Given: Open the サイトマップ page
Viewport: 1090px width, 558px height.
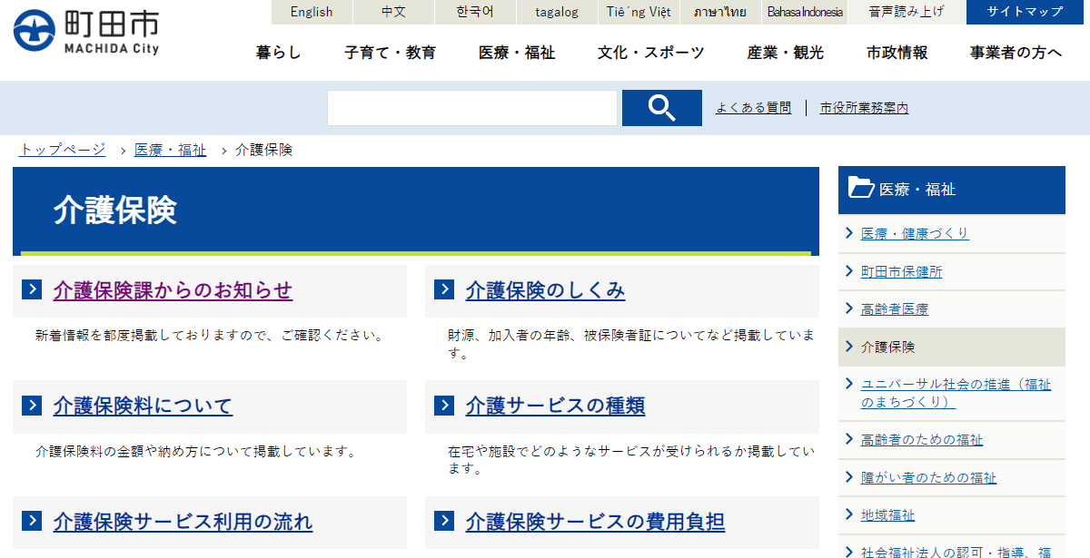Looking at the screenshot, I should 1025,12.
